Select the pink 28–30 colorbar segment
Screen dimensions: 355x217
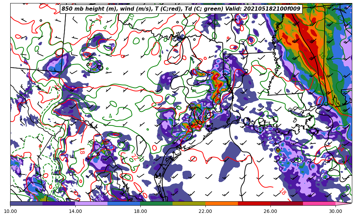pos(319,203)
